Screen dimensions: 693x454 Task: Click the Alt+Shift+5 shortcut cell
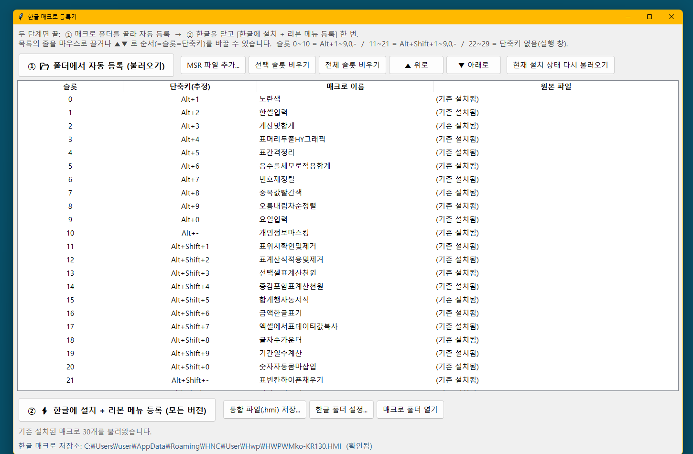190,300
